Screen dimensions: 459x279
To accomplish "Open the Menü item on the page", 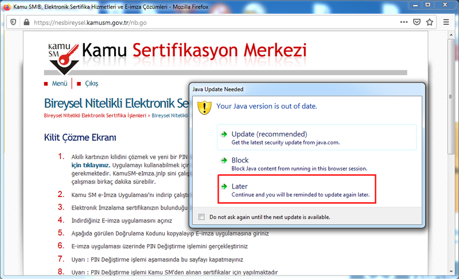I will point(59,84).
